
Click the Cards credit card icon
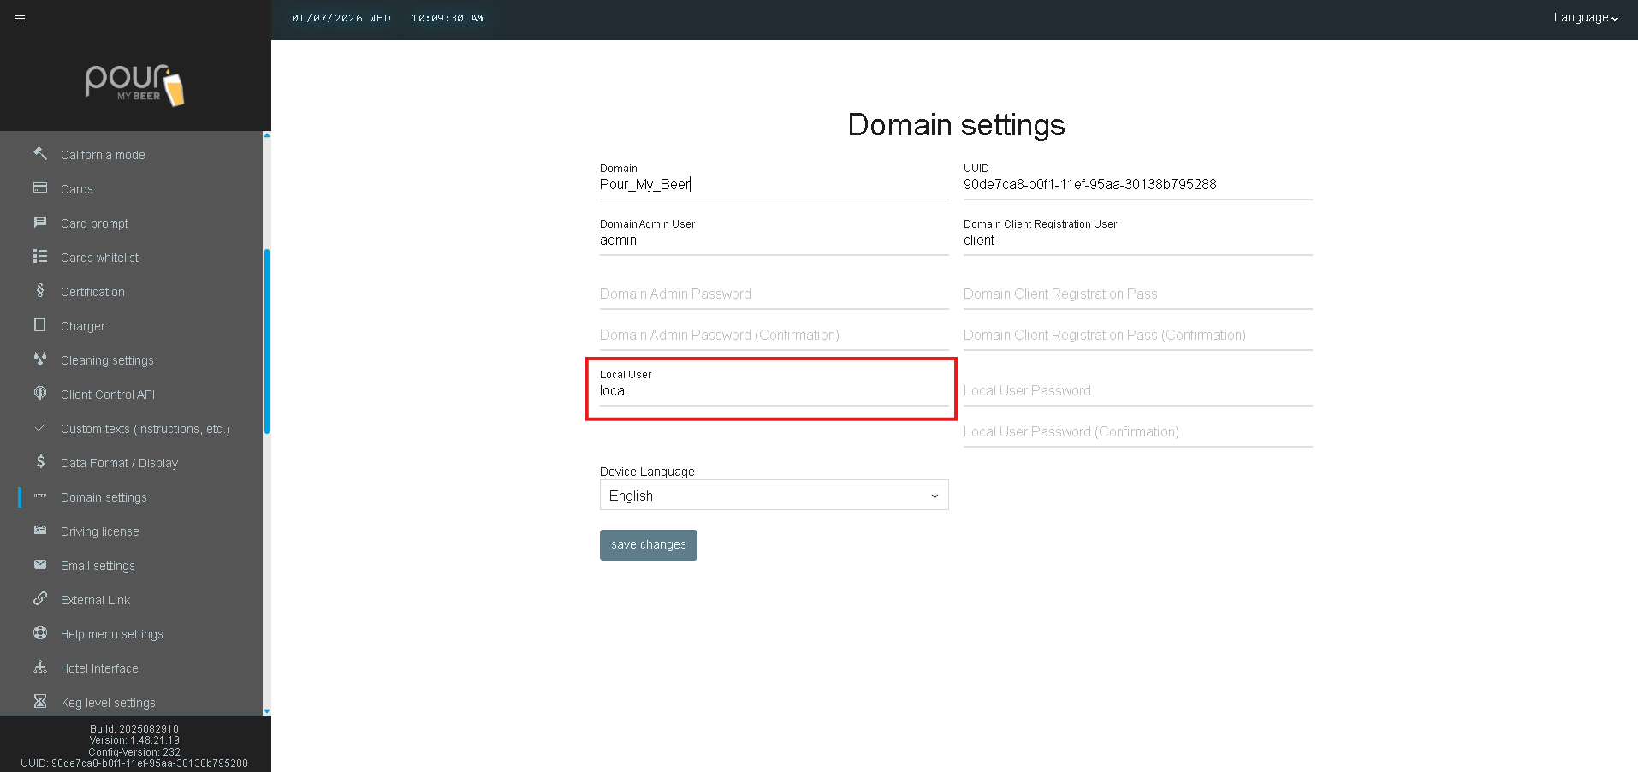point(40,188)
